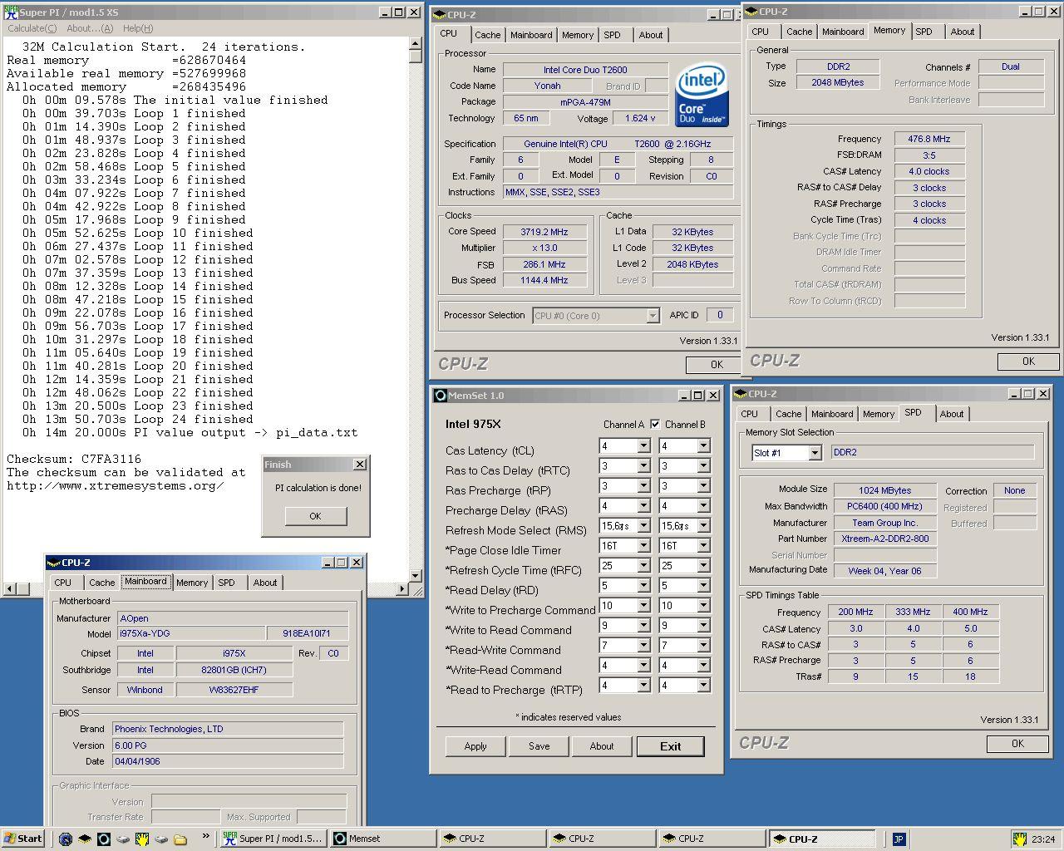Open the About...(A) menu in Super PI

click(x=90, y=28)
